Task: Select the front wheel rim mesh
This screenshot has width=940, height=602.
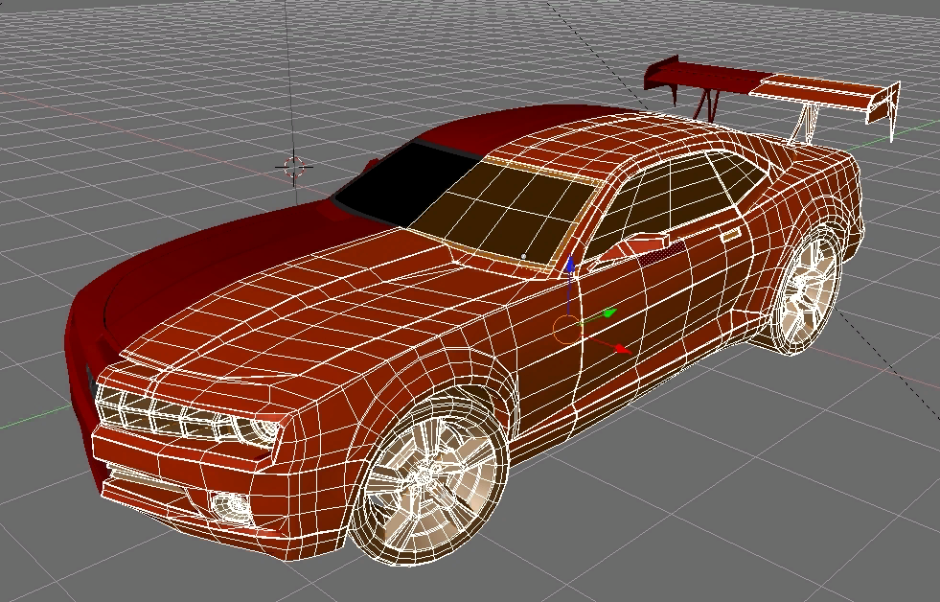Action: tap(429, 477)
